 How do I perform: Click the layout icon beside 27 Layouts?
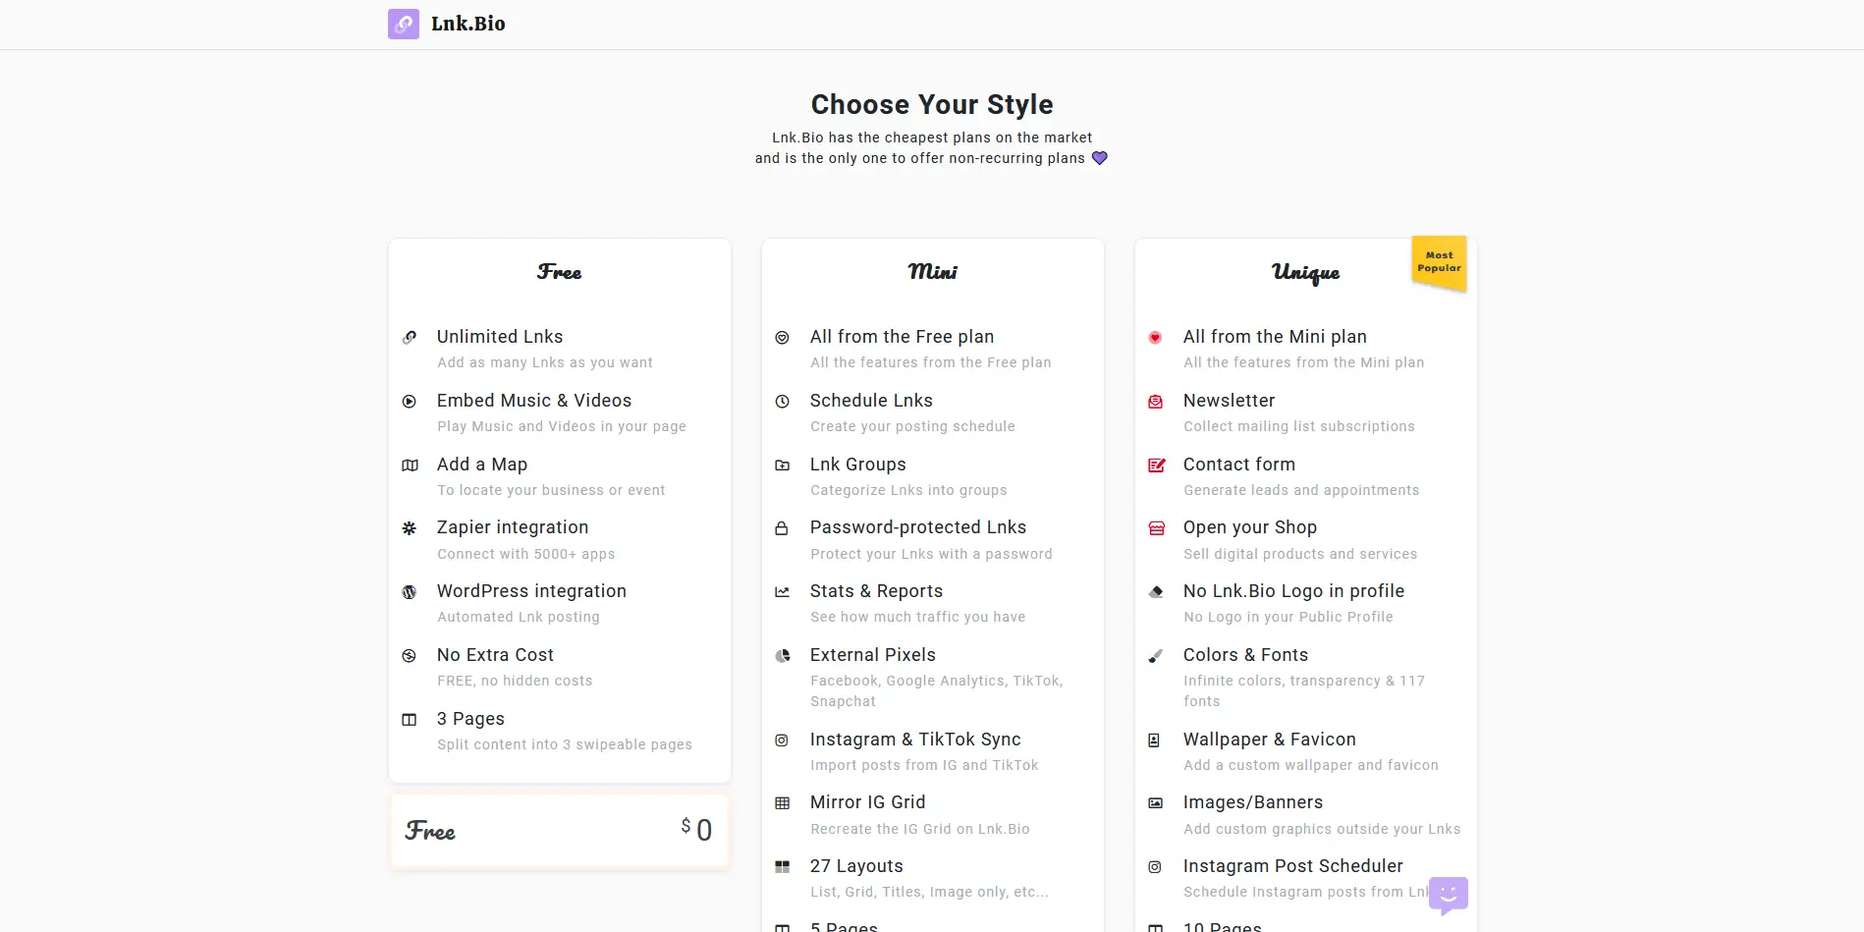point(783,867)
